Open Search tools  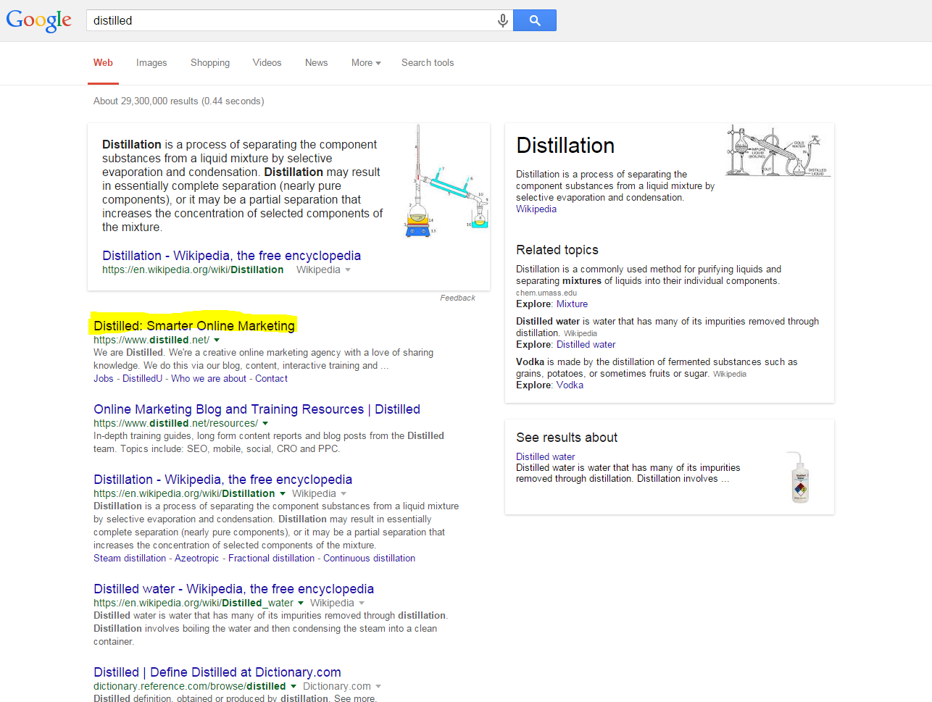coord(428,63)
